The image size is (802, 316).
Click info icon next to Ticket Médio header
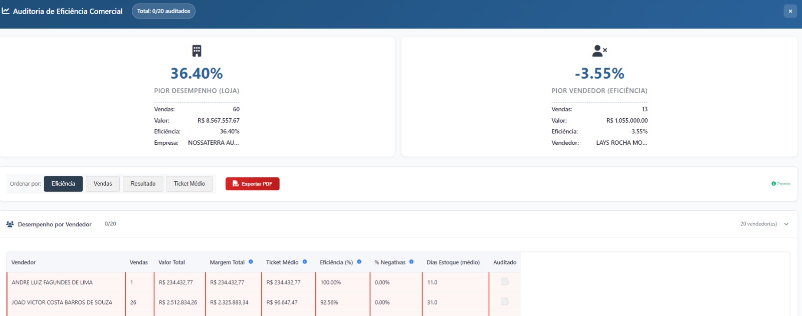coord(305,262)
